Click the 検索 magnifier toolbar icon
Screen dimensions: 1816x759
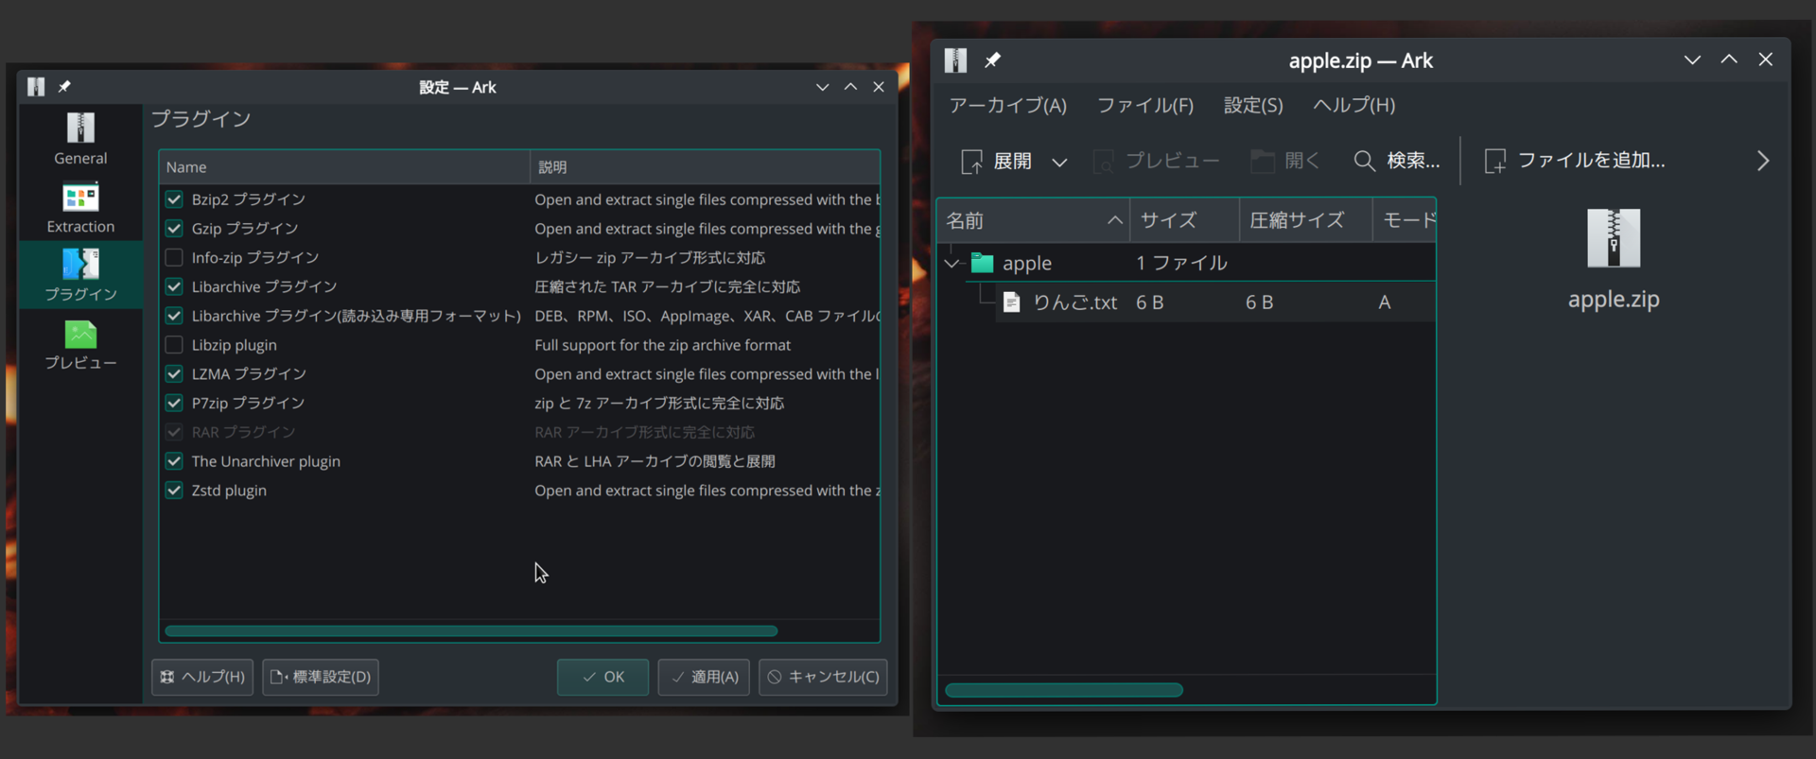coord(1364,162)
